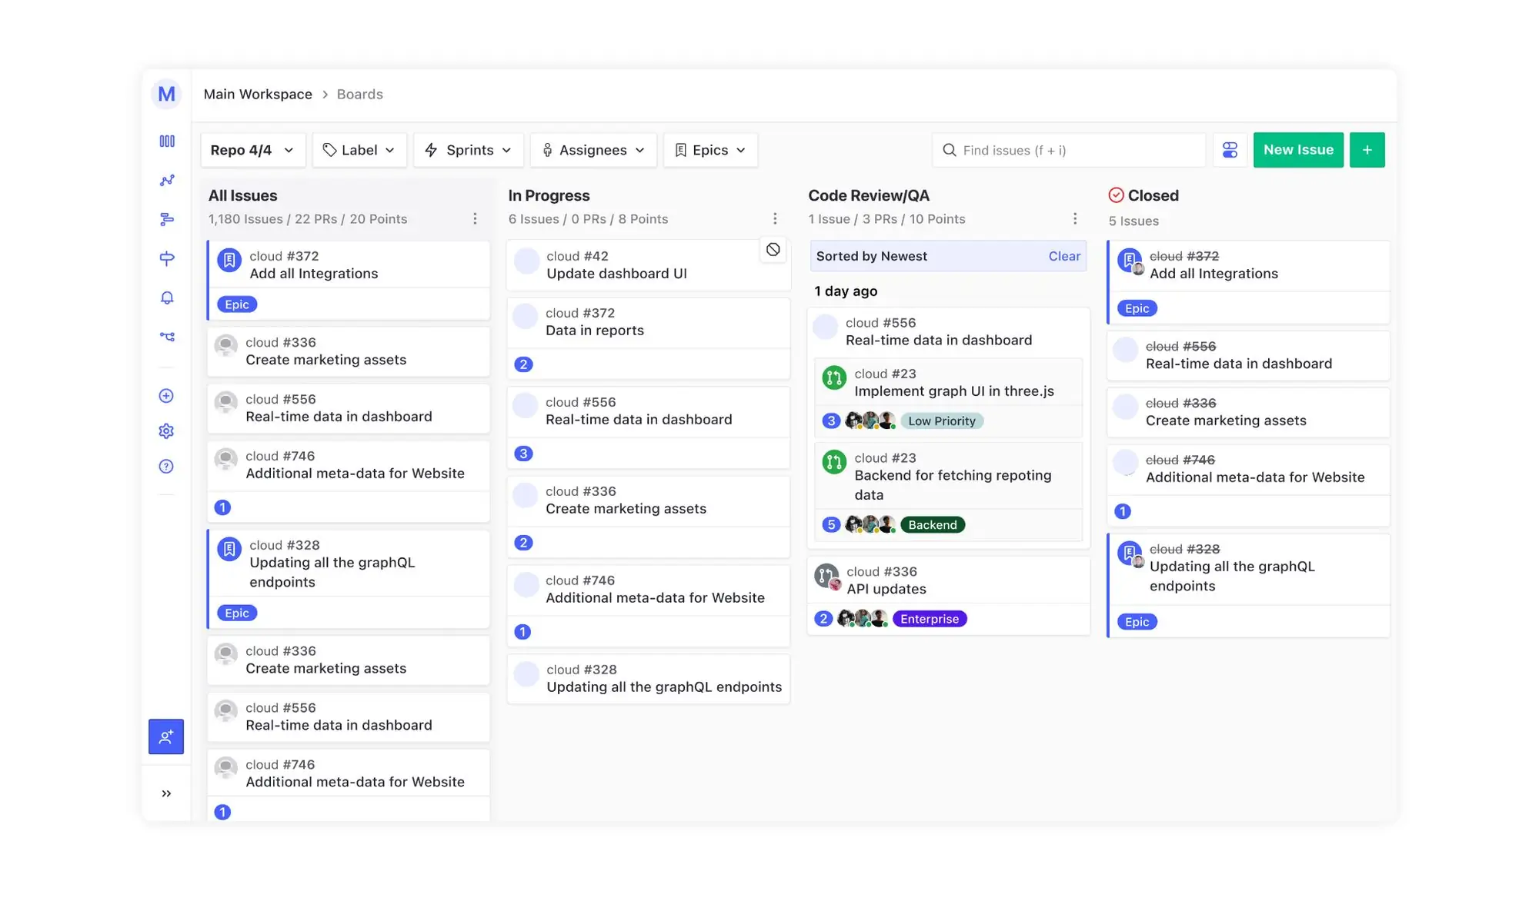Open notifications bell icon
This screenshot has height=901, width=1539.
tap(167, 298)
